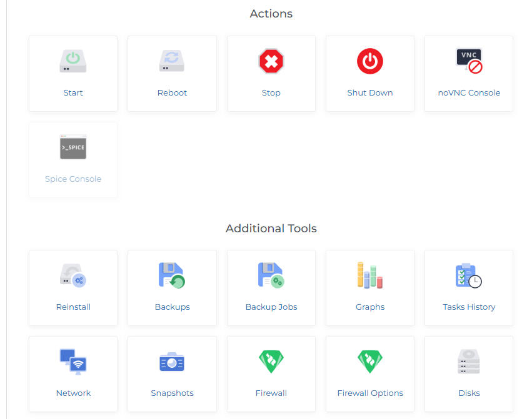Open the Tasks History clipboard icon
The width and height of the screenshot is (527, 419).
(x=469, y=275)
